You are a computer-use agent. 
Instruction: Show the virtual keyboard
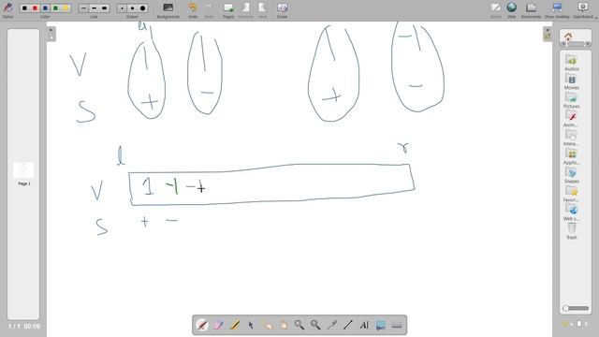(397, 325)
